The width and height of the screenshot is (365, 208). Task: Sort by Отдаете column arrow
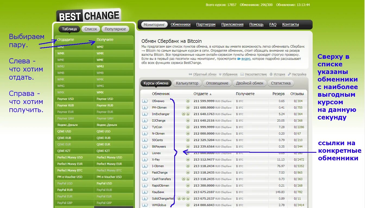(210, 94)
